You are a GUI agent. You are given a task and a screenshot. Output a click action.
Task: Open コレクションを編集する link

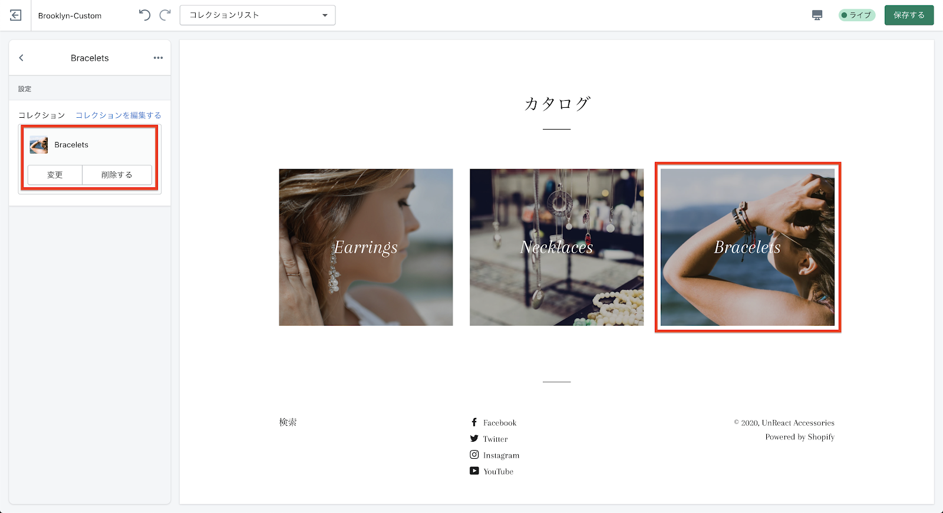point(118,115)
